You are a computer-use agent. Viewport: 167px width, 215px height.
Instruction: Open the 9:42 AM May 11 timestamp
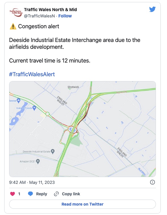point(32,182)
